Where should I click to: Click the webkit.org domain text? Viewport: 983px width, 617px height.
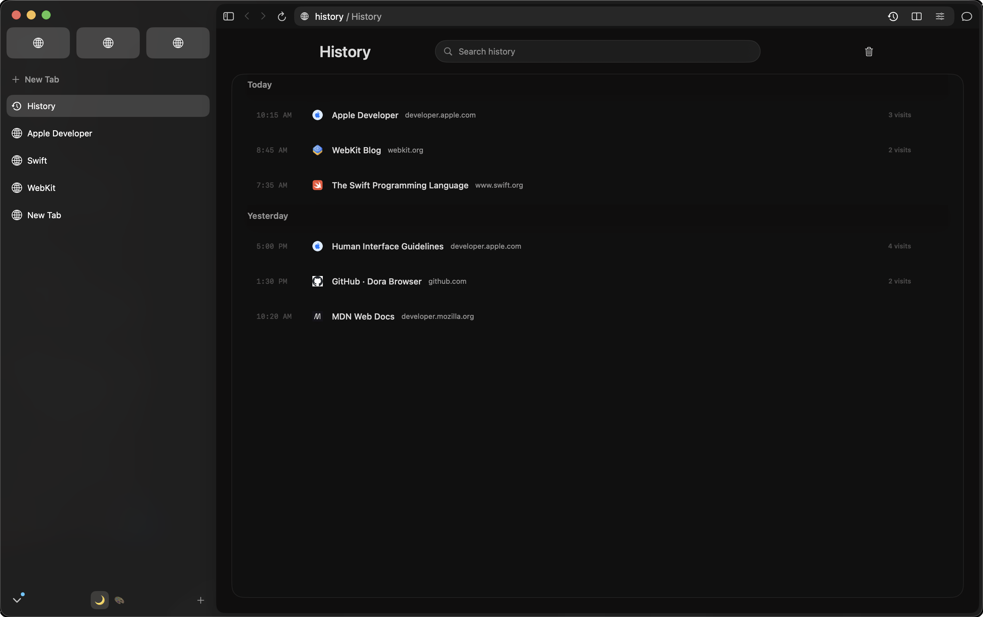405,150
